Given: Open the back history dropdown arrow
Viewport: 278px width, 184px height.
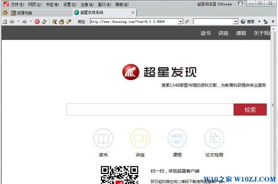Looking at the screenshot, I should (18, 22).
